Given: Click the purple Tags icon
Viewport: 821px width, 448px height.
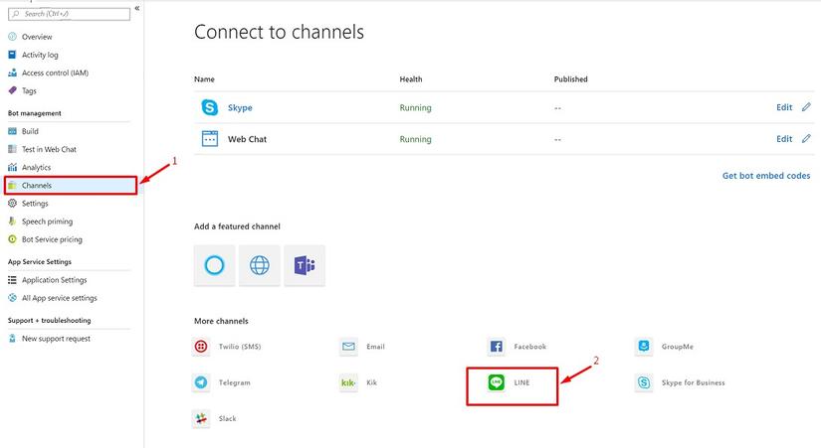Looking at the screenshot, I should [12, 90].
